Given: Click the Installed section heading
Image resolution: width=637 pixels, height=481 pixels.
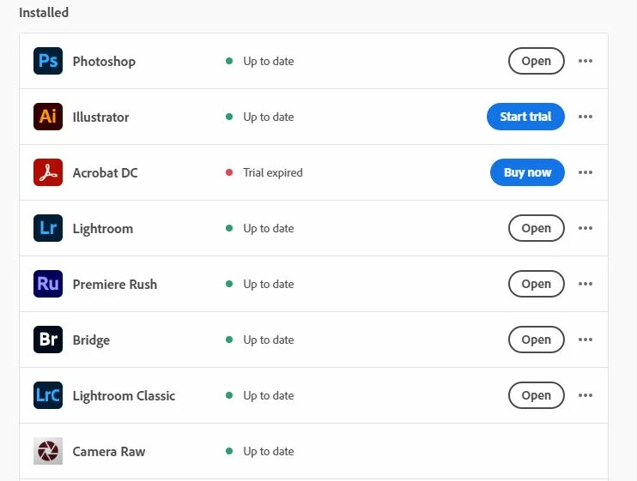Looking at the screenshot, I should tap(44, 13).
